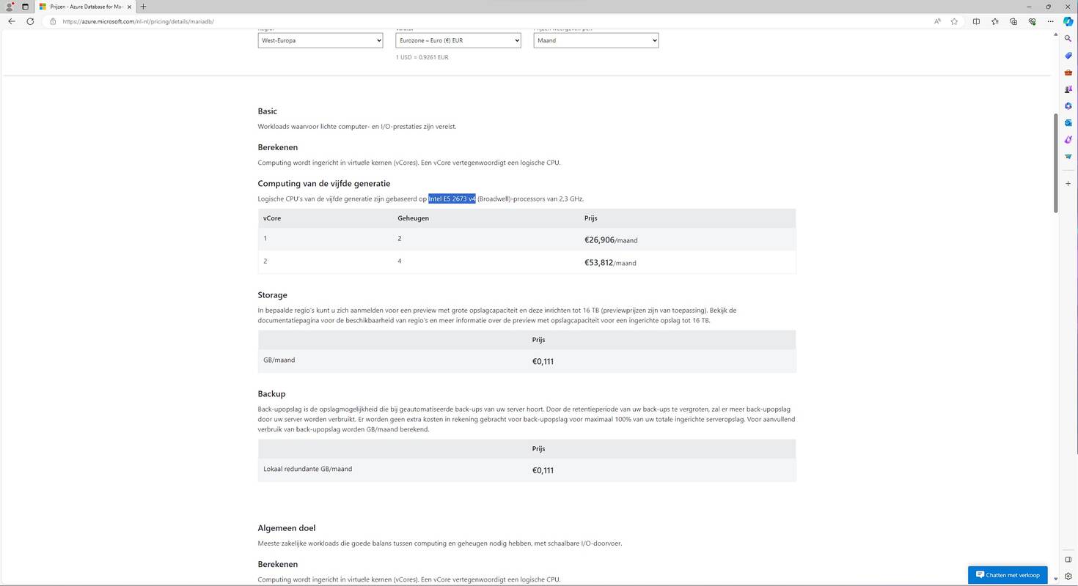Open sidebar settings gear

pyautogui.click(x=1068, y=576)
